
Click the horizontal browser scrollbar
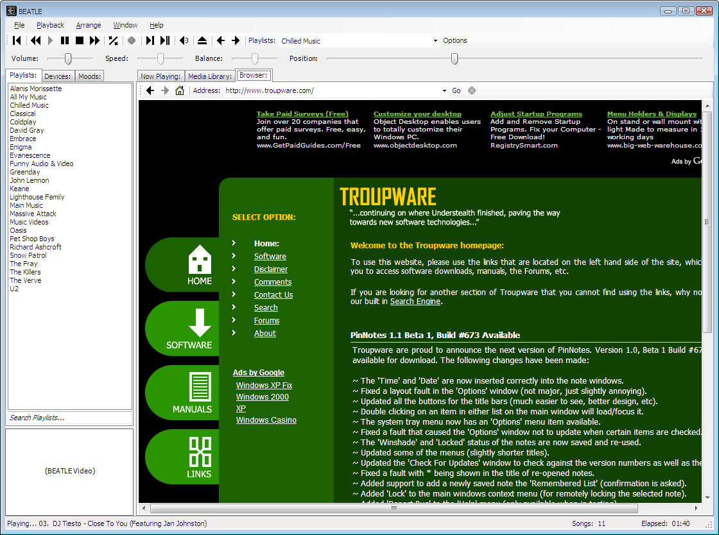coord(394,508)
